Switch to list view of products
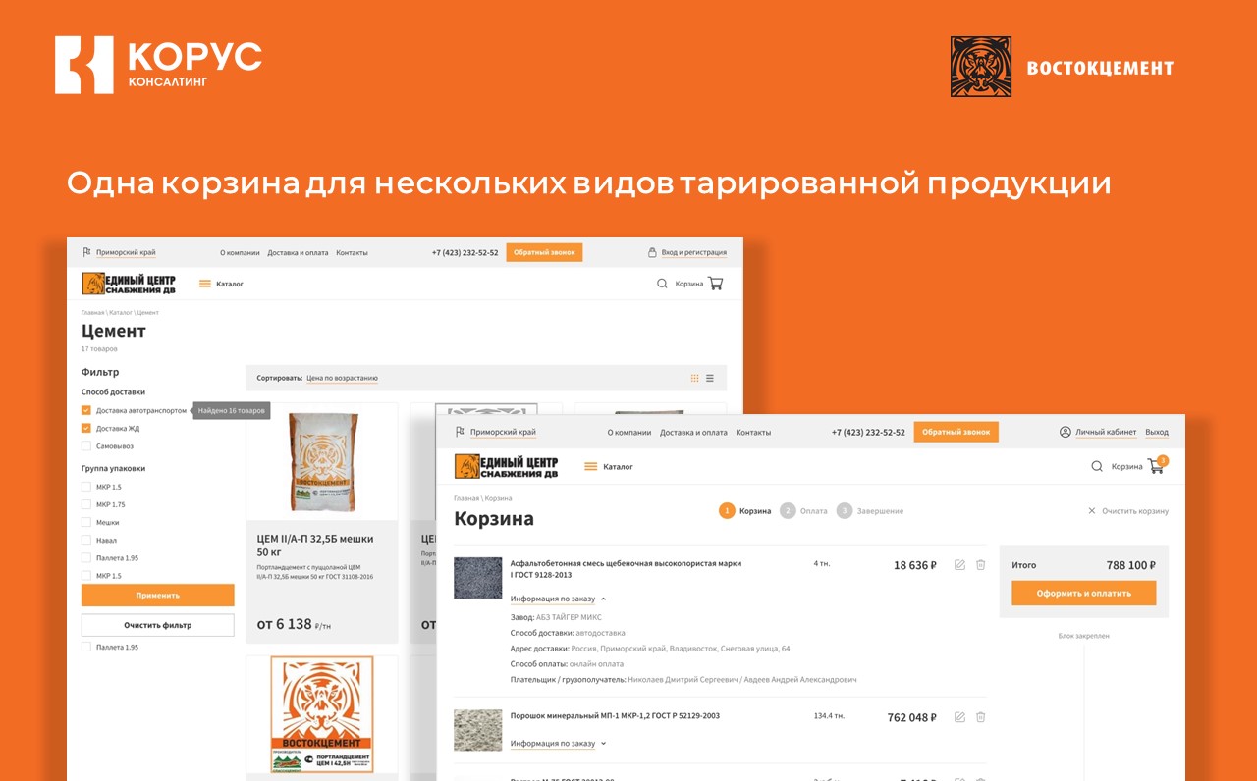1257x781 pixels. tap(710, 378)
